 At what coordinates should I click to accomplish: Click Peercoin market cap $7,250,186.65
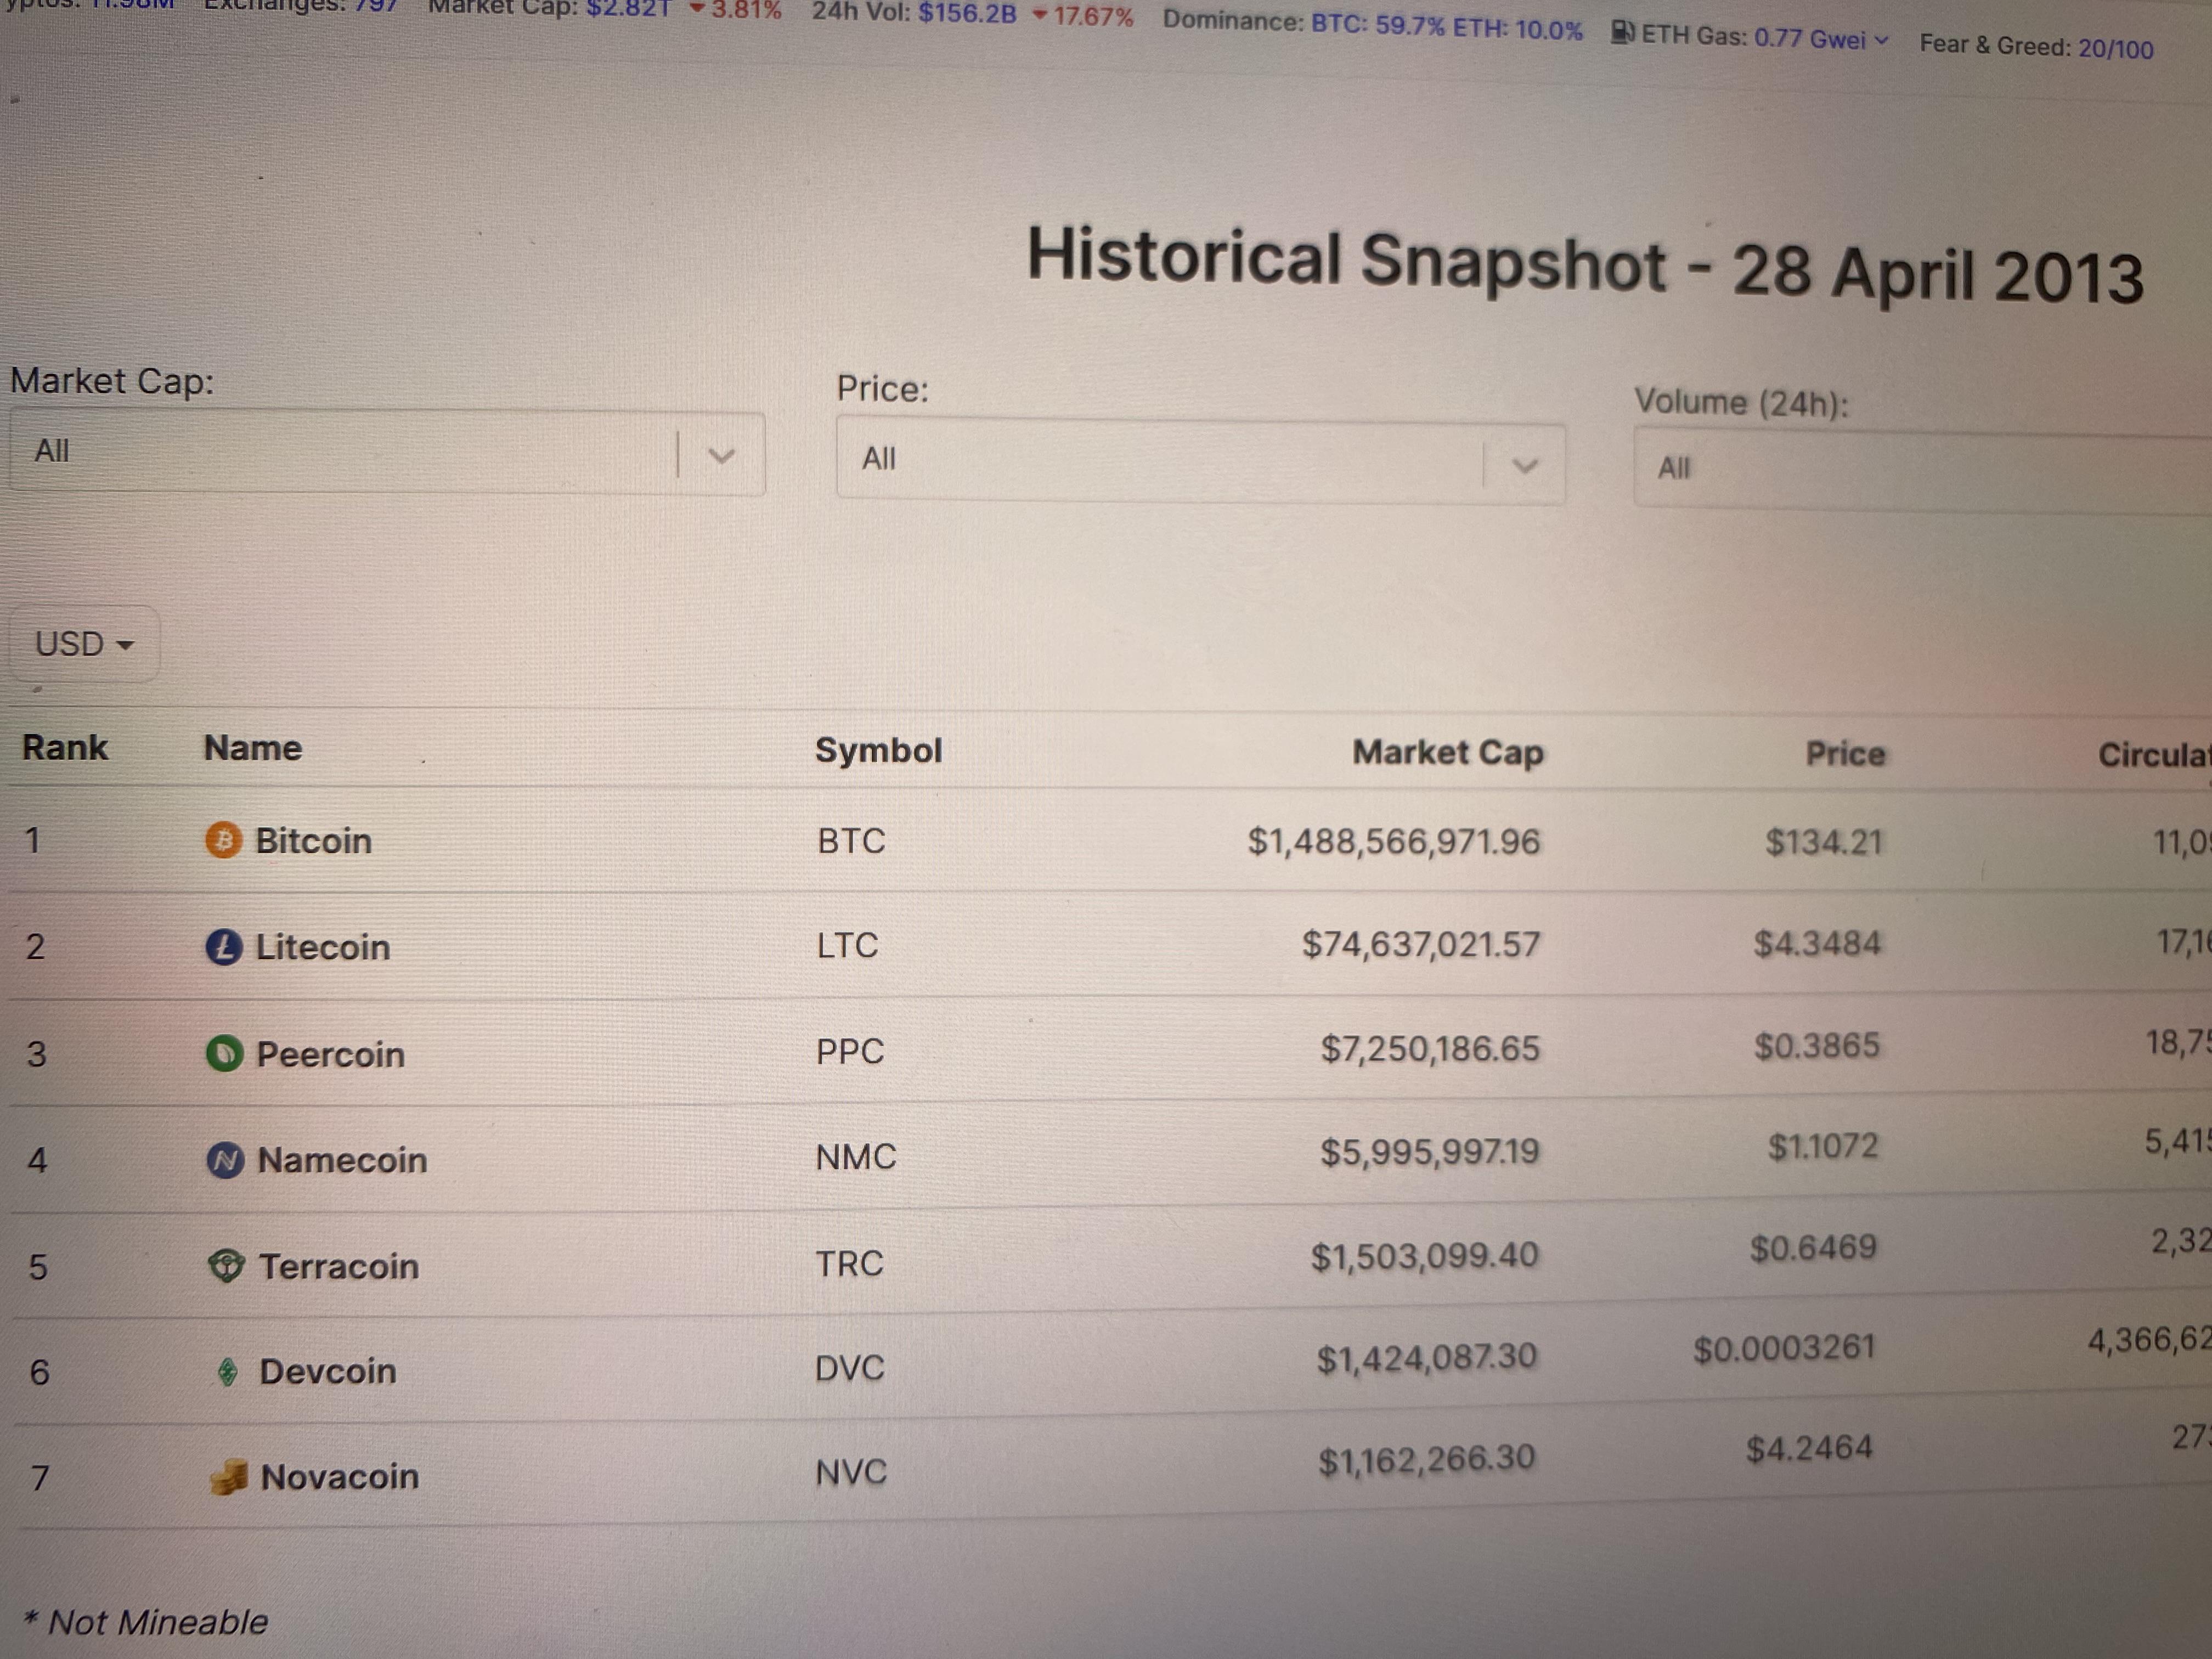tap(1430, 1048)
